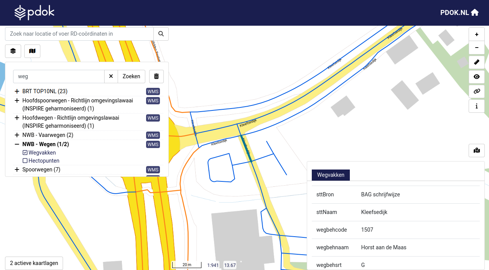Select the ruler measure tool

coord(477,62)
